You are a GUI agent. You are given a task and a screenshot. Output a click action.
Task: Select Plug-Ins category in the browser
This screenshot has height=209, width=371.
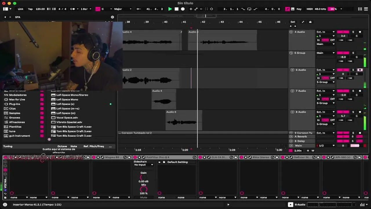coord(14,104)
